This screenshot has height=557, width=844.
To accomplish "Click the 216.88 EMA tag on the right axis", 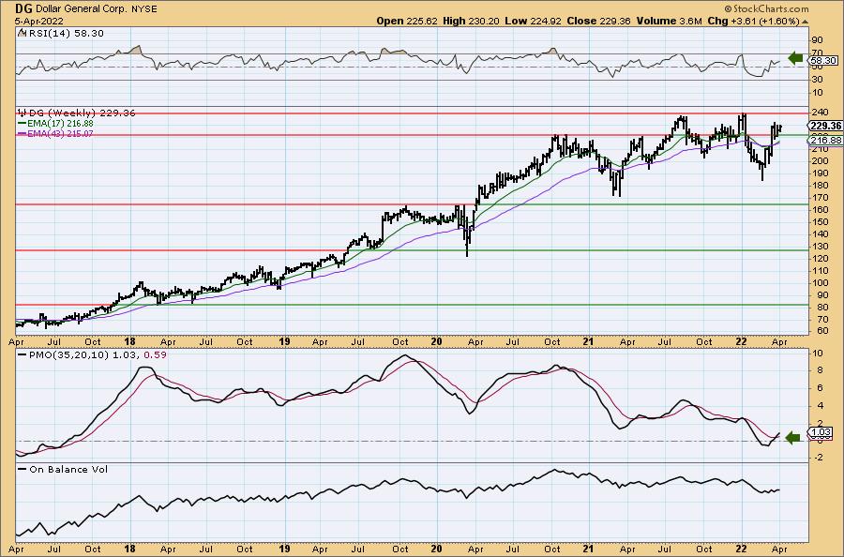I will (825, 141).
